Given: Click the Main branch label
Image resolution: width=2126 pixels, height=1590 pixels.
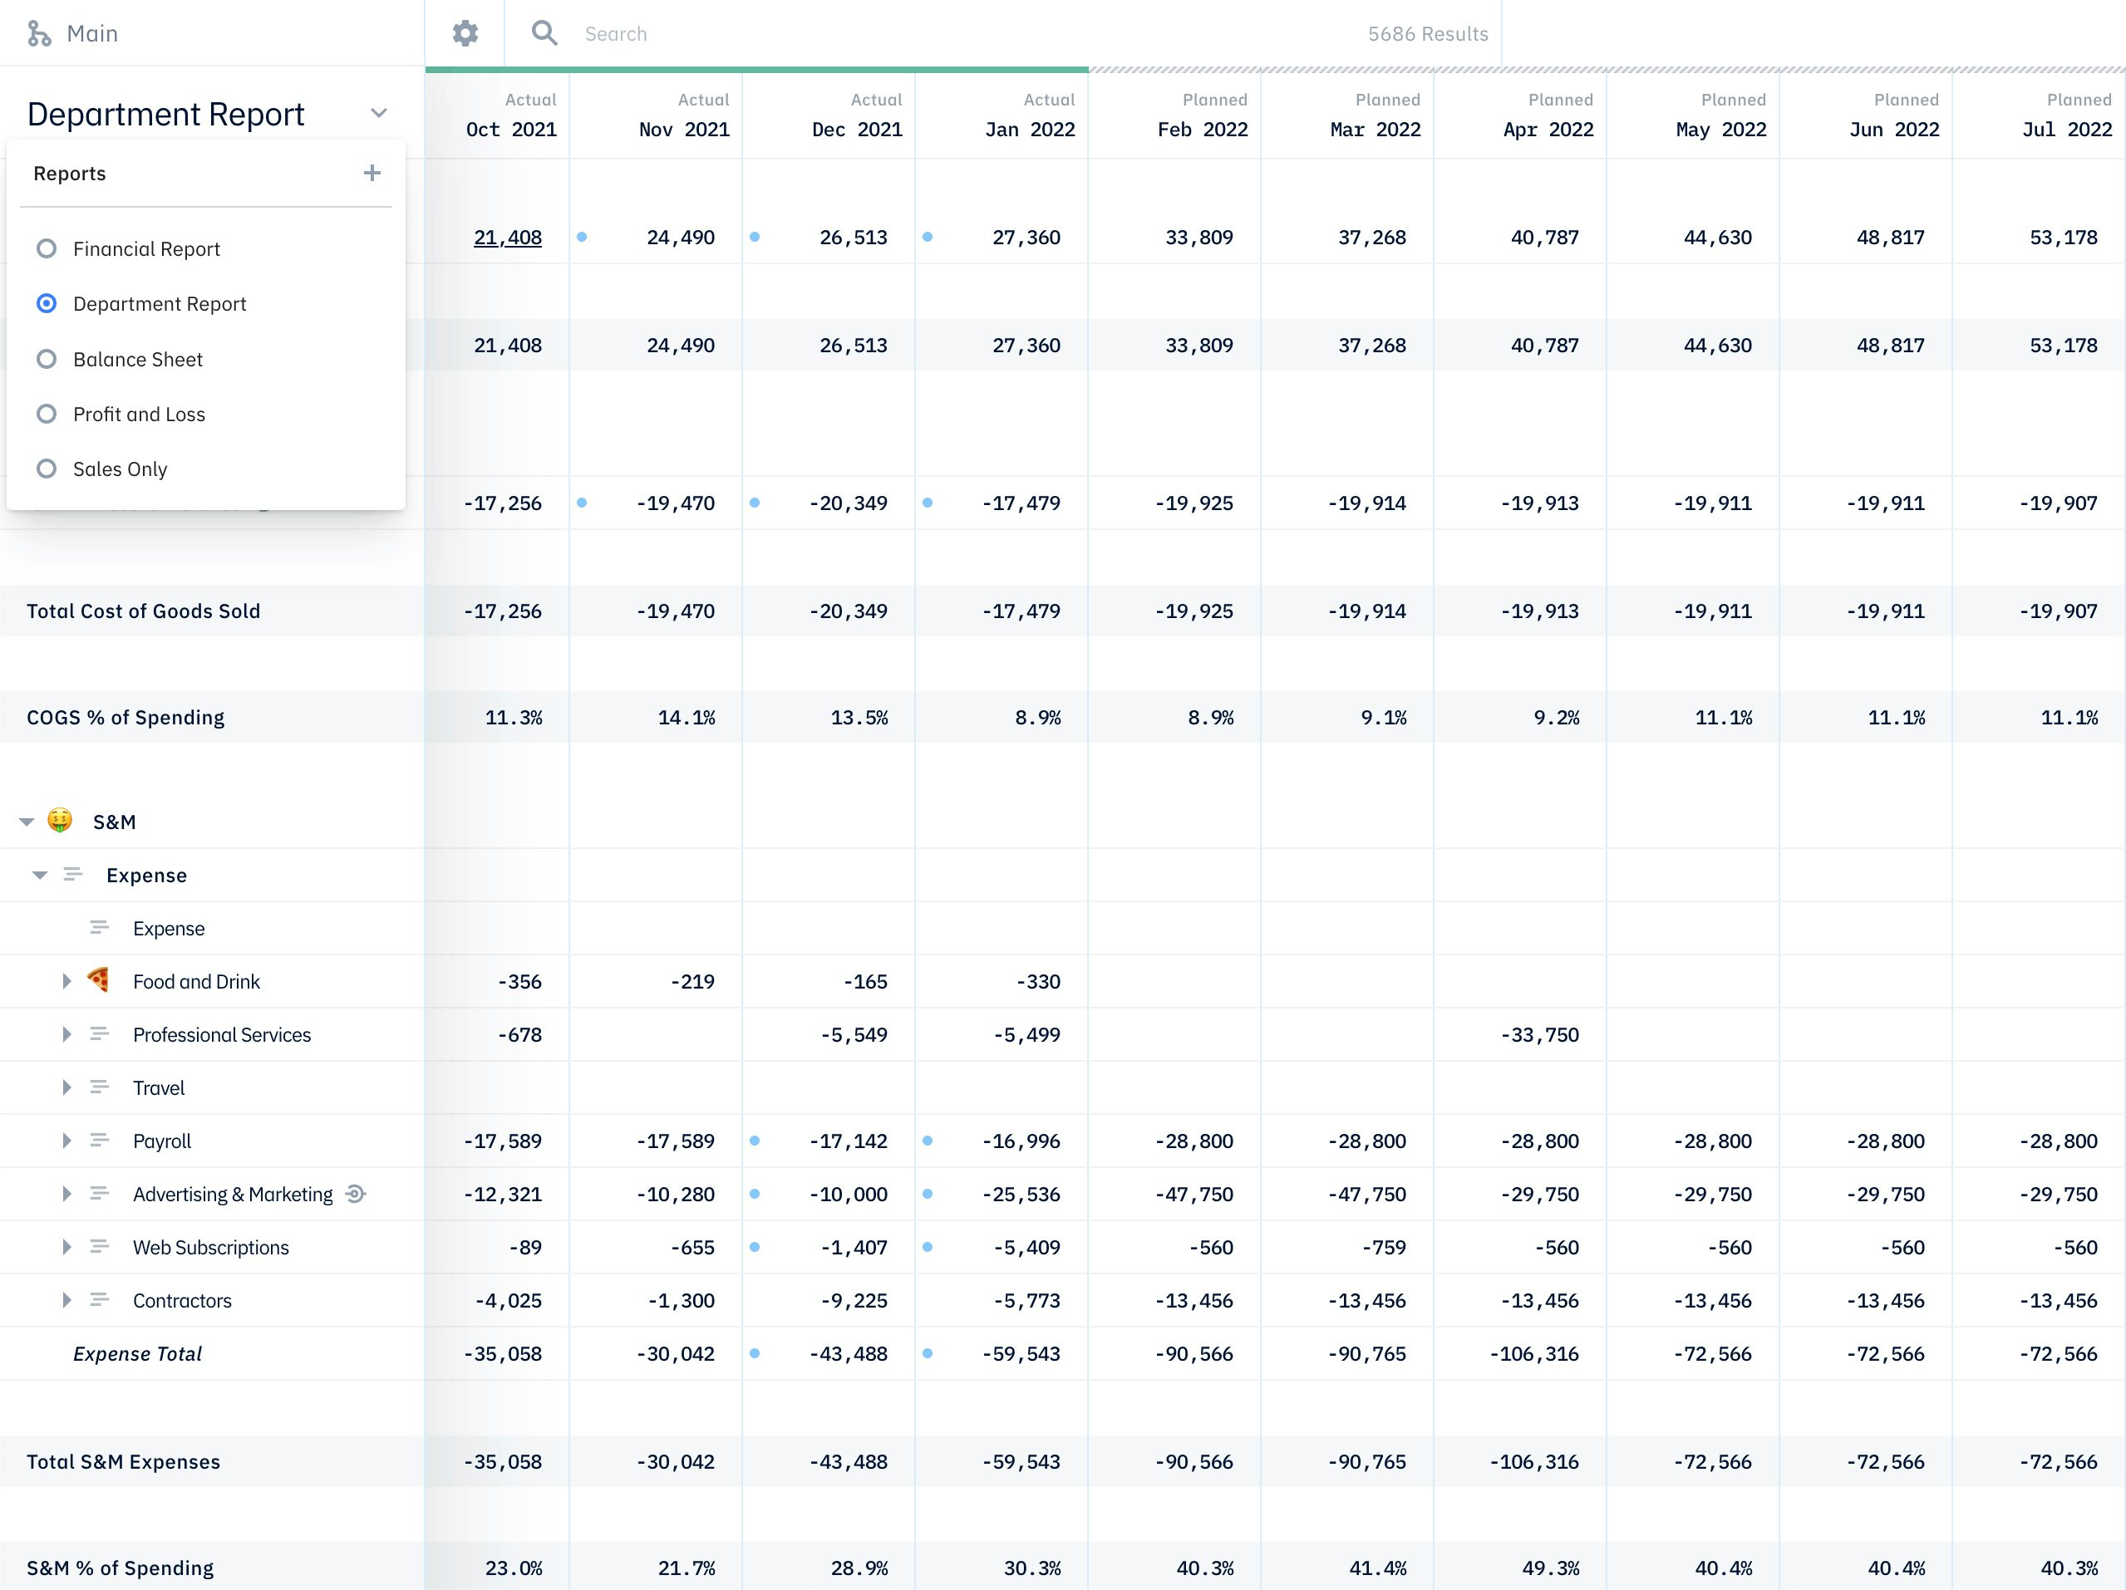Looking at the screenshot, I should point(92,33).
